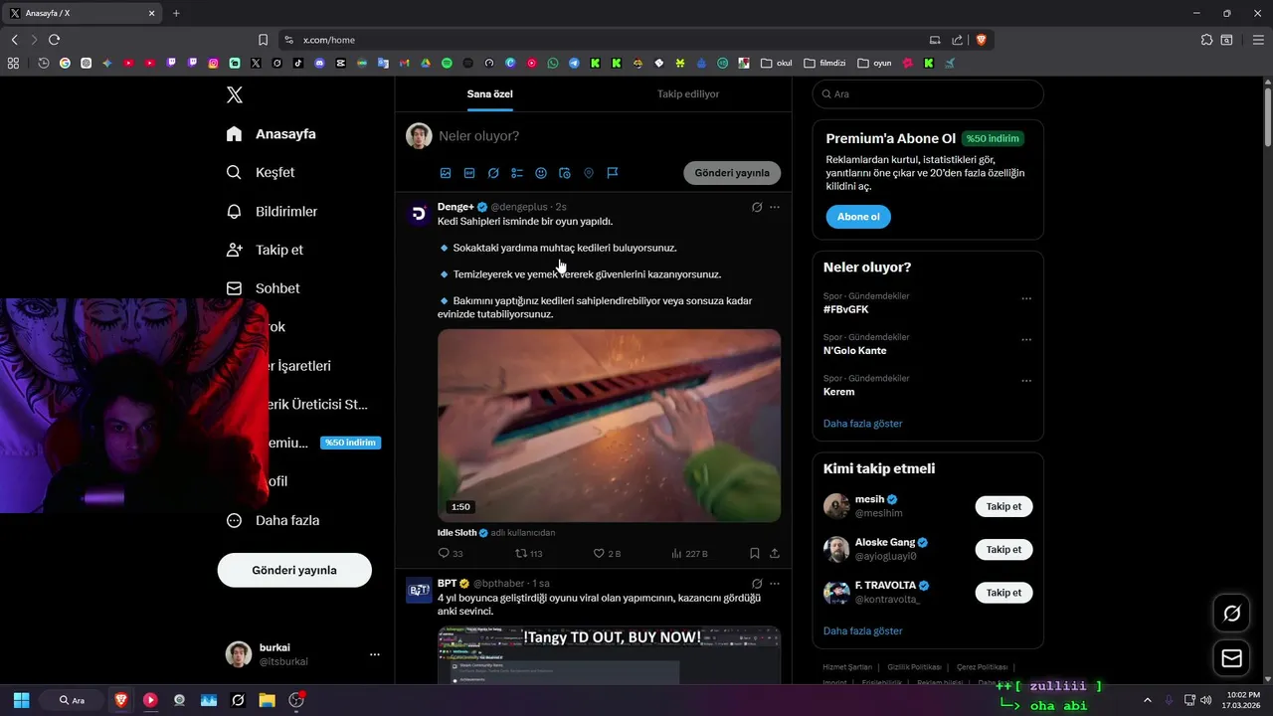Add a GIF to the new post
Viewport: 1273px width, 716px height.
click(x=469, y=173)
